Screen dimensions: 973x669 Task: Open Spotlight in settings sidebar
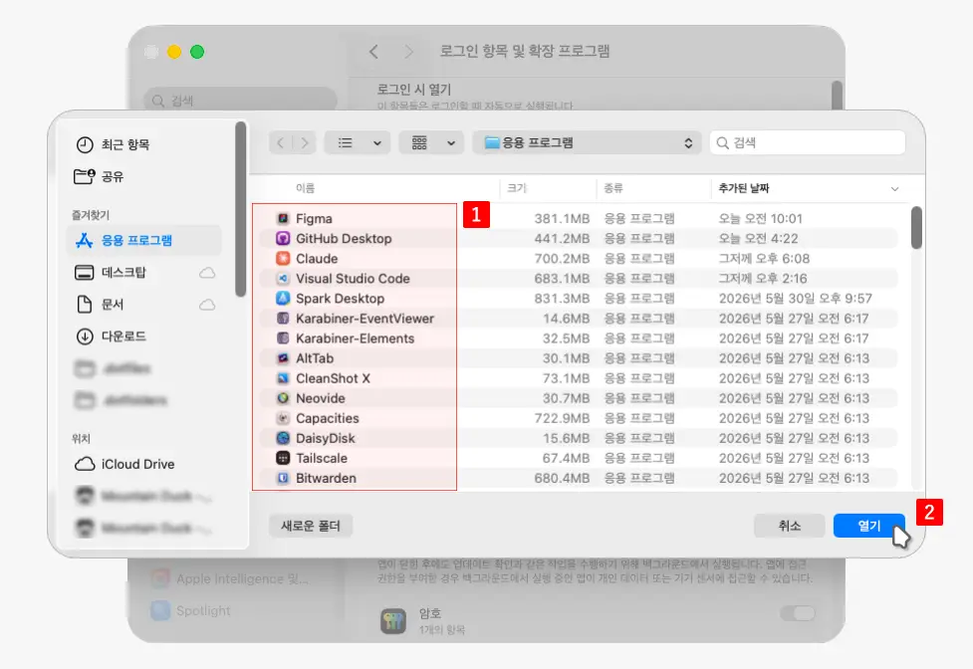point(191,610)
